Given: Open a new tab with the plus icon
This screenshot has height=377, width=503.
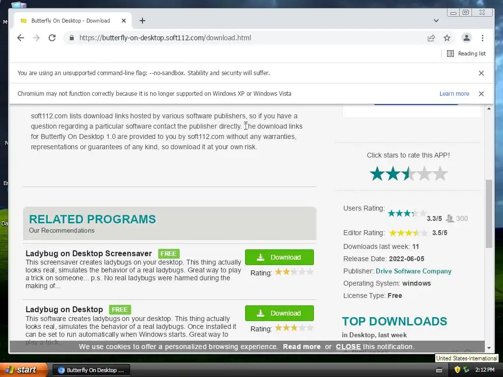Looking at the screenshot, I should (x=142, y=21).
